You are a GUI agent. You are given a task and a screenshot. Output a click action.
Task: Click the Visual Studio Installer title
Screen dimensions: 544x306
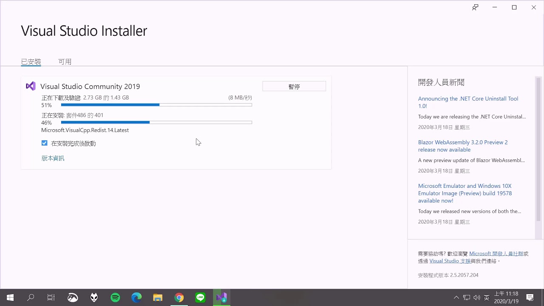[x=84, y=31]
